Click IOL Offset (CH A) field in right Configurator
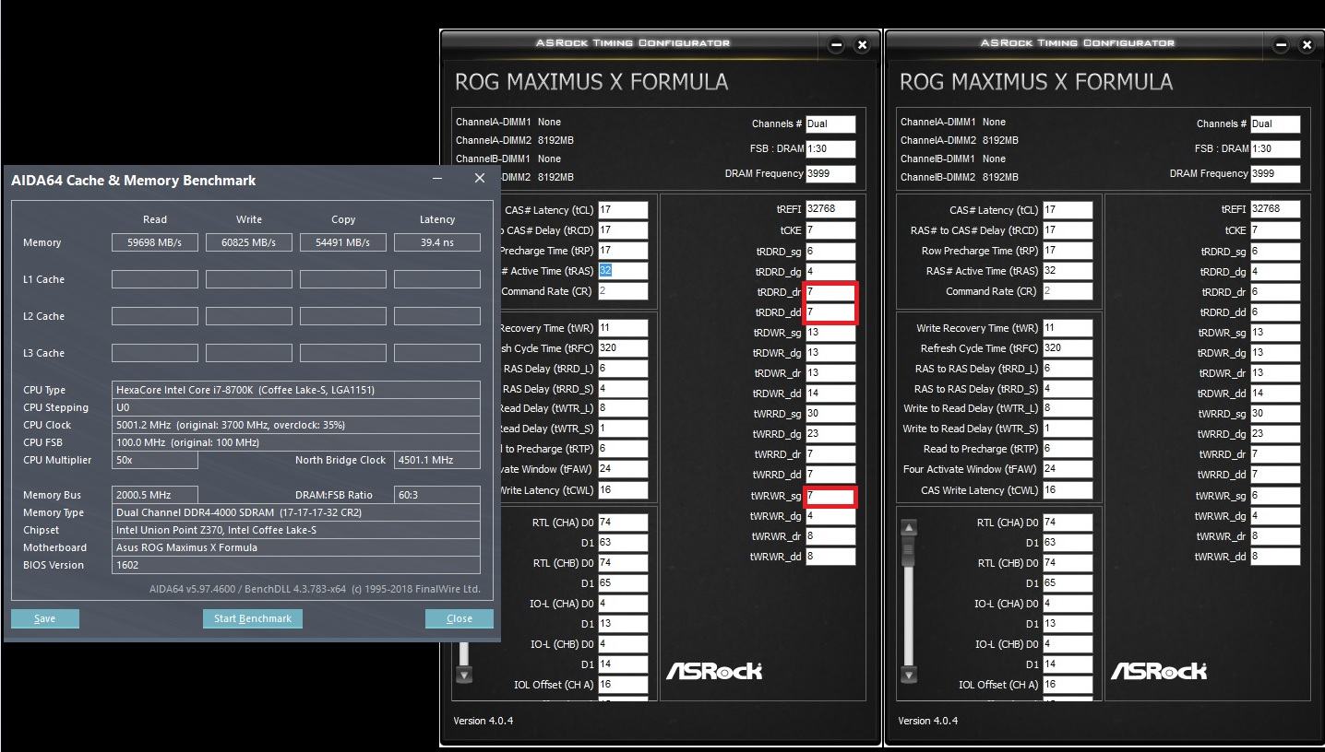Screen dimensions: 1325x752 coord(1068,685)
